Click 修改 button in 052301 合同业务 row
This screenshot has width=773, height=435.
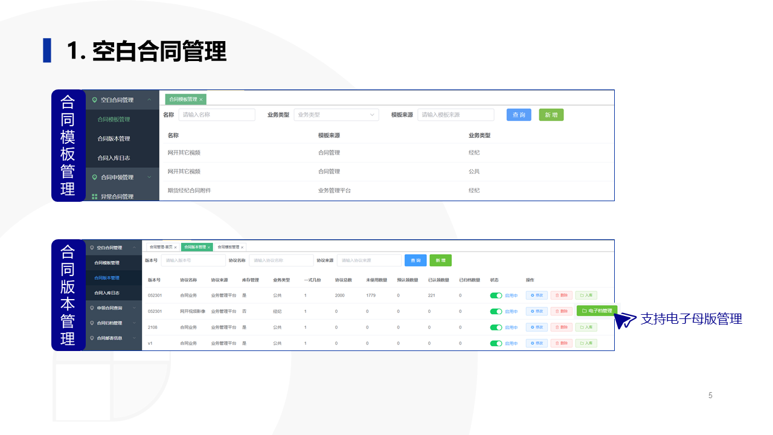tap(537, 295)
